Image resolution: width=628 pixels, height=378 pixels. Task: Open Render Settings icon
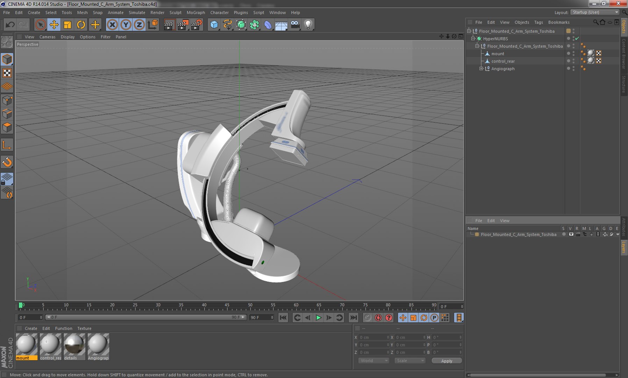tap(197, 24)
